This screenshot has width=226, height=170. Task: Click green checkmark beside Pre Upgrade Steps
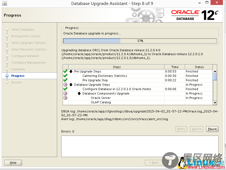point(65,71)
